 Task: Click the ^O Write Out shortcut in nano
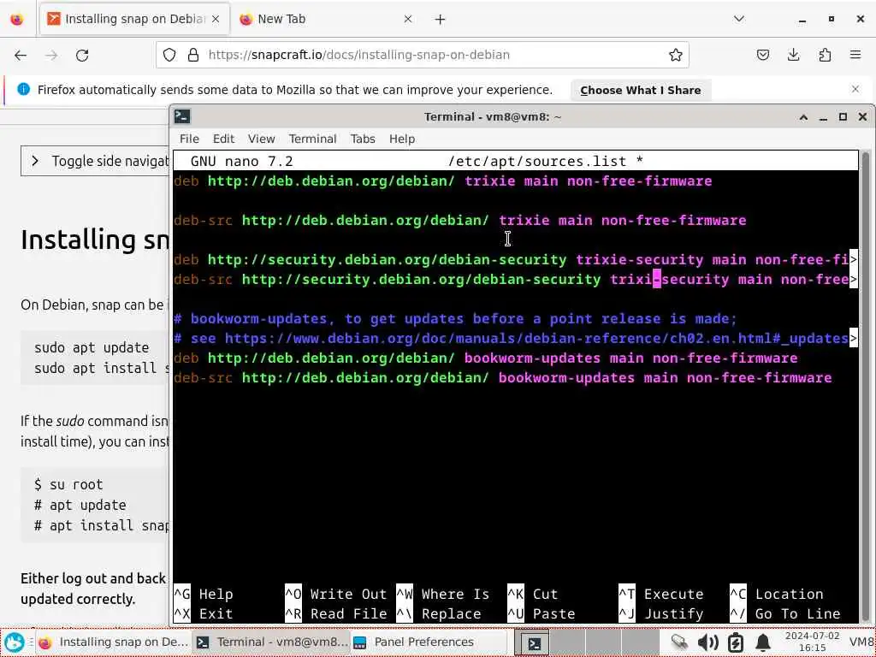[x=335, y=594]
